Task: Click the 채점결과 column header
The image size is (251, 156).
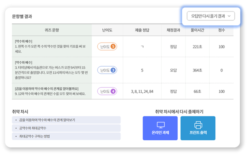Action: pos(174,30)
